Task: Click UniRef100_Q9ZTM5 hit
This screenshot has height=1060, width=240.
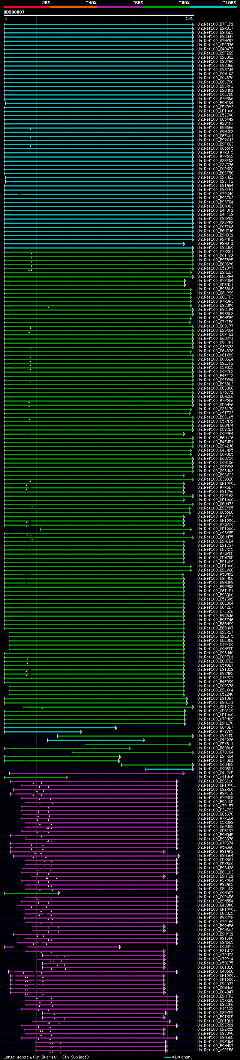Action: tap(215, 735)
